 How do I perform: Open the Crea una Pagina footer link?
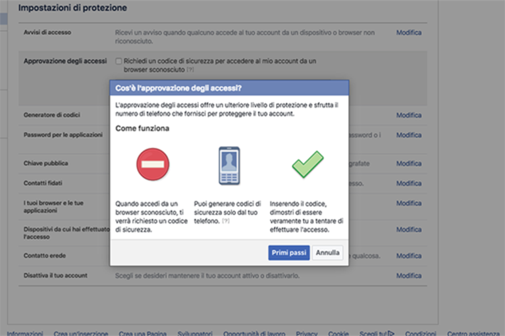[x=143, y=333]
